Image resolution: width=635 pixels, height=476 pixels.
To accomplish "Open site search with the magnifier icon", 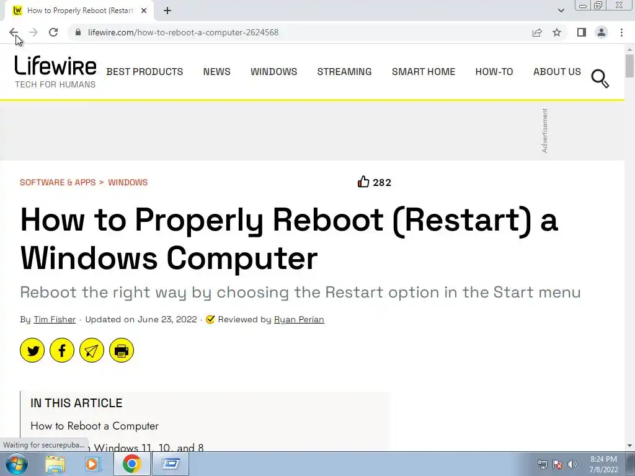I will tap(600, 78).
